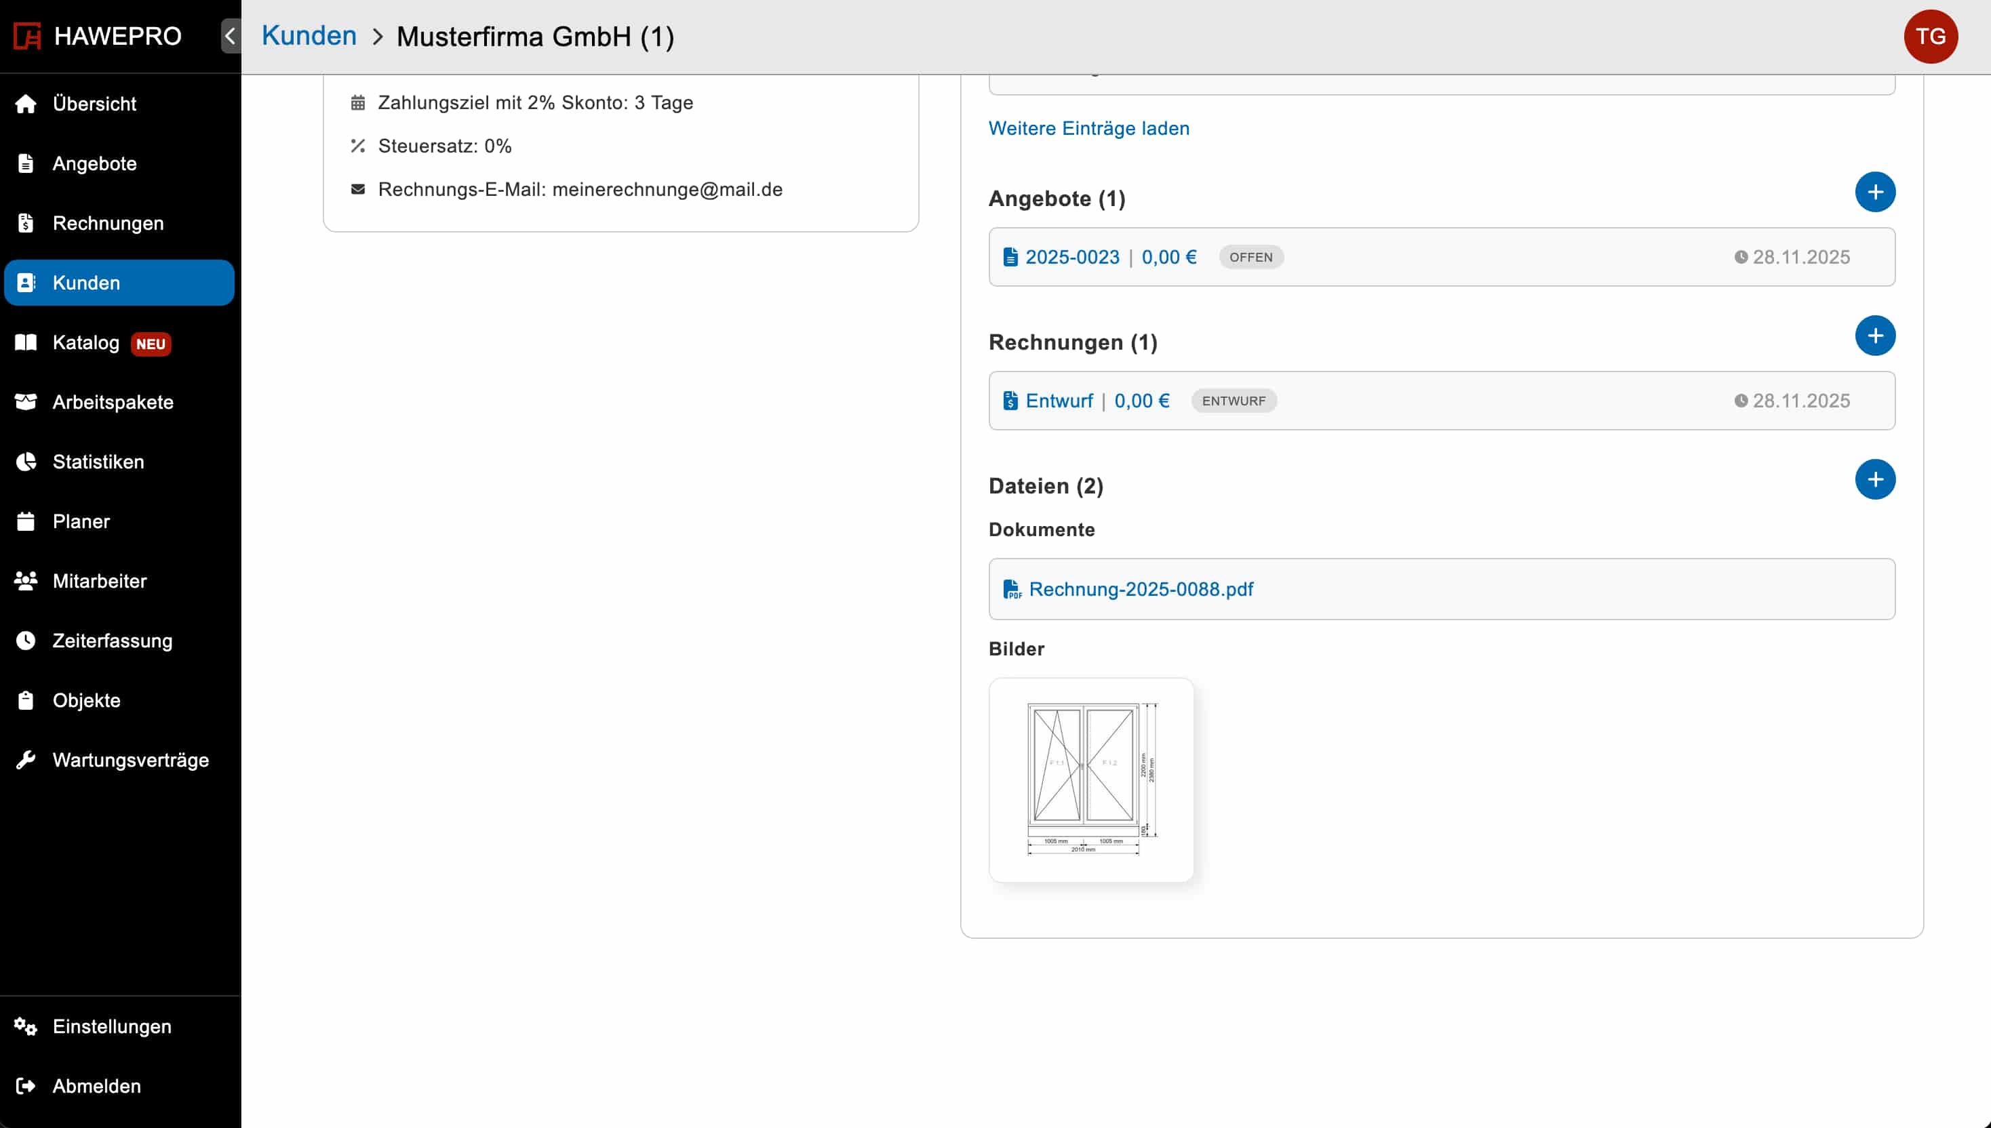Click the PDF file icon for Rechnung-2025-0088
This screenshot has width=1991, height=1128.
click(x=1011, y=590)
